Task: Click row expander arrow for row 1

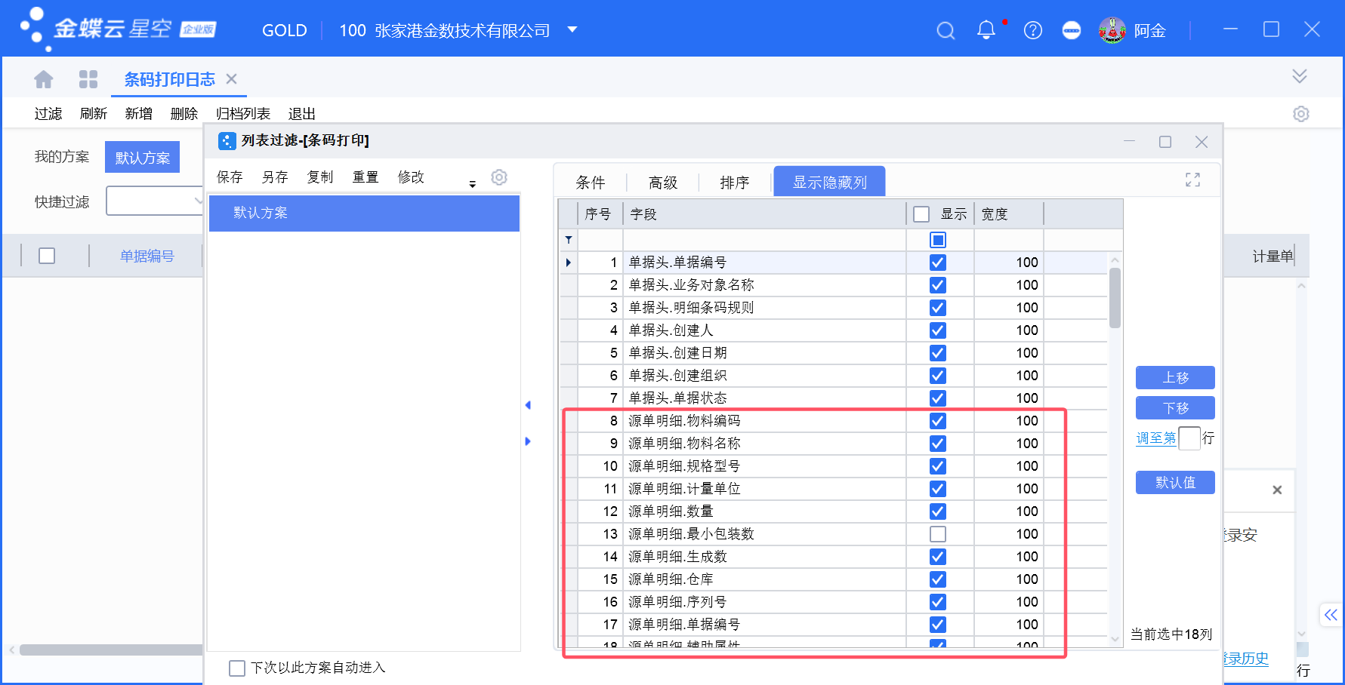Action: [569, 263]
